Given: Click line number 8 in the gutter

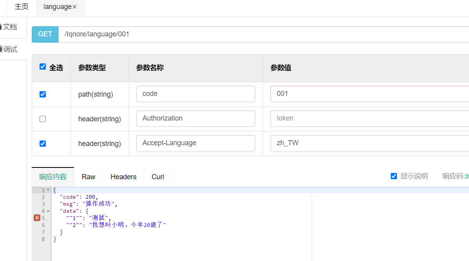Looking at the screenshot, I should coord(43,239).
